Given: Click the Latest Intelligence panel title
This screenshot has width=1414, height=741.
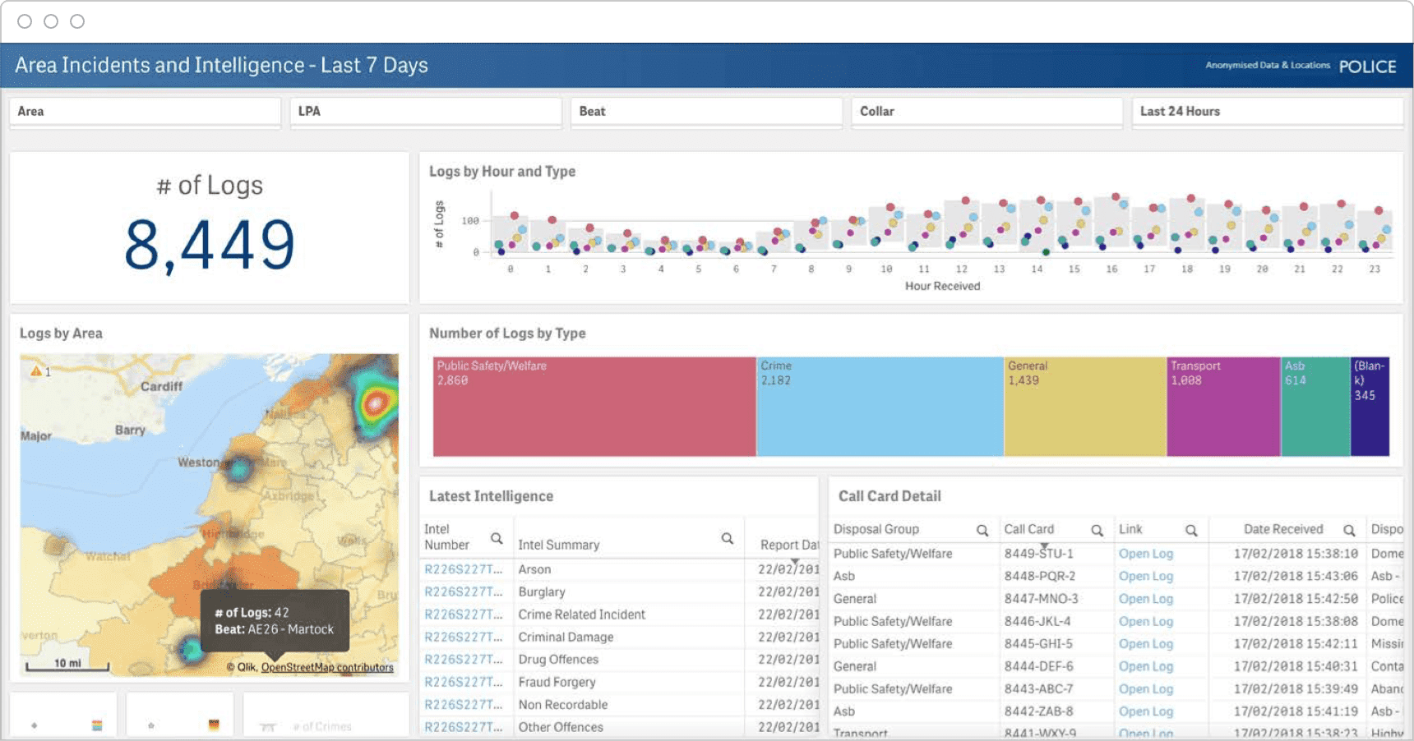Looking at the screenshot, I should [491, 496].
